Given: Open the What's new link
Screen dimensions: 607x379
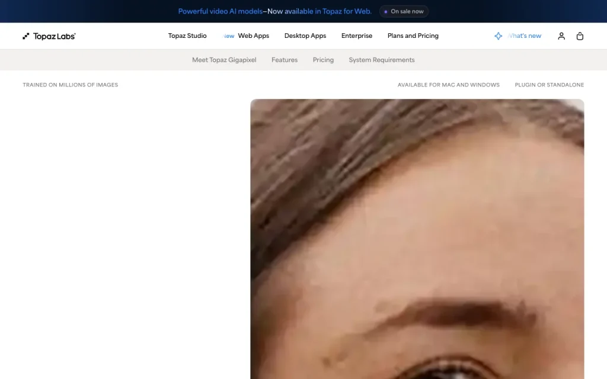Looking at the screenshot, I should click(524, 36).
